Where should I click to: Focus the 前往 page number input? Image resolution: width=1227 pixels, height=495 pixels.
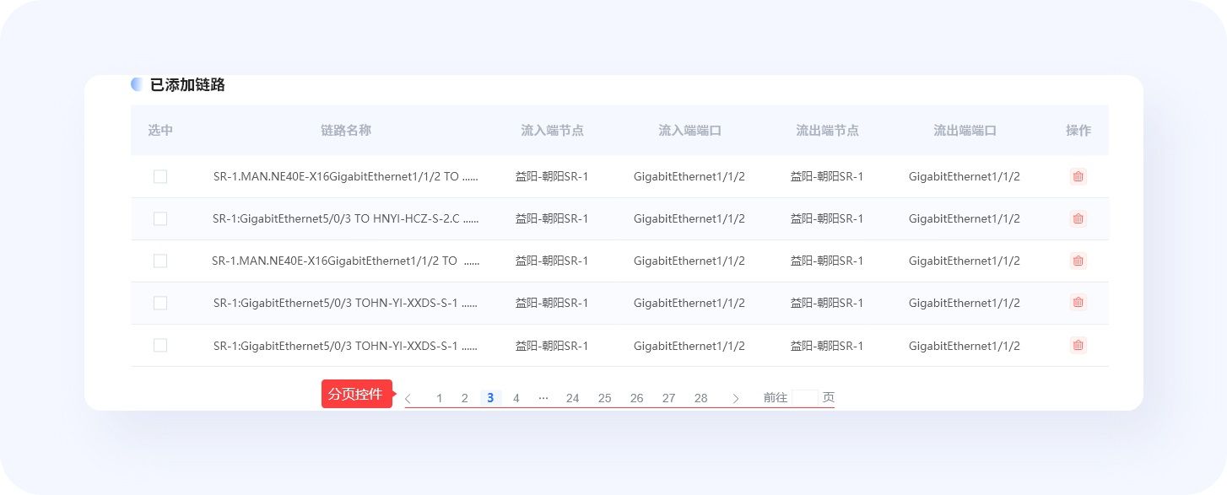pyautogui.click(x=805, y=397)
